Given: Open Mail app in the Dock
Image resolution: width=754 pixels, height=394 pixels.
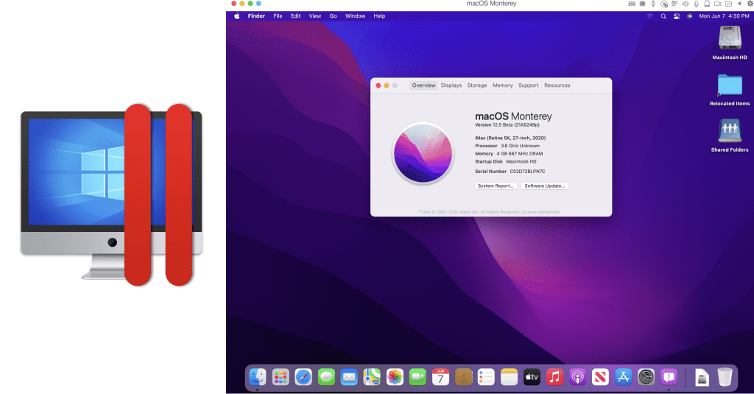Looking at the screenshot, I should (348, 377).
